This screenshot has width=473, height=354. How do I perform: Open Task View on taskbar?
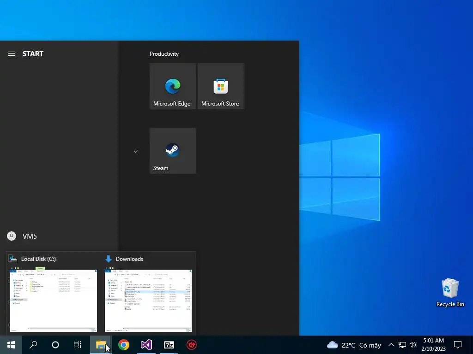[x=78, y=345]
